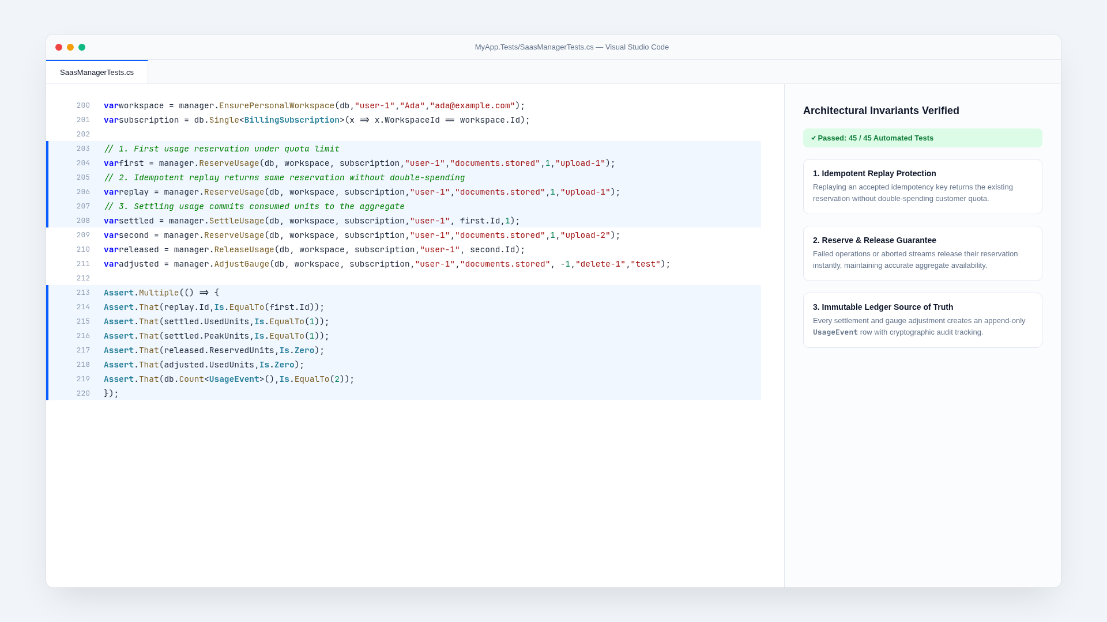The image size is (1107, 622).
Task: Click the green maximize window dot
Action: [x=82, y=47]
